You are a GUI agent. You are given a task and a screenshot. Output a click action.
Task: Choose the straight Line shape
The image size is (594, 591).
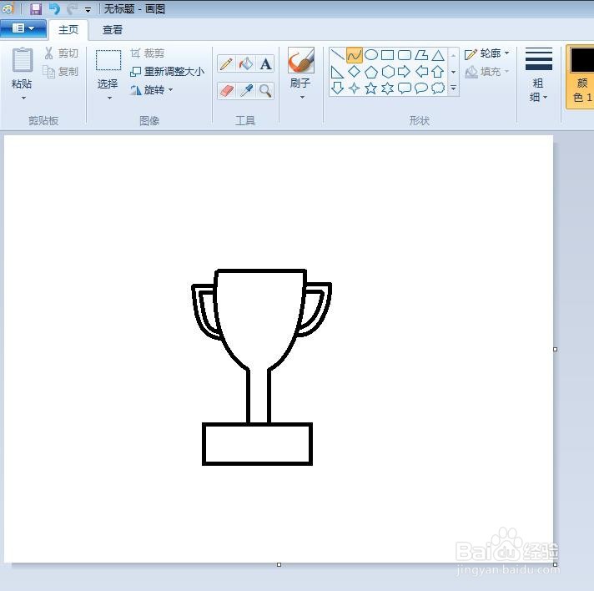coord(337,55)
